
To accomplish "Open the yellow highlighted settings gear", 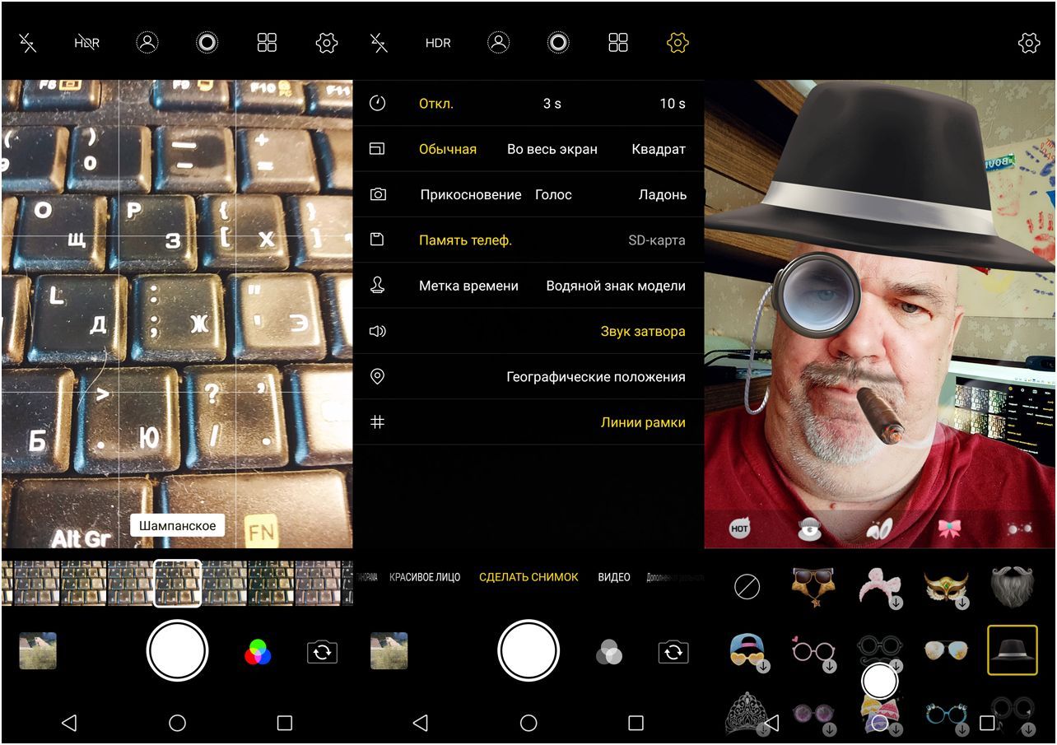I will (677, 43).
